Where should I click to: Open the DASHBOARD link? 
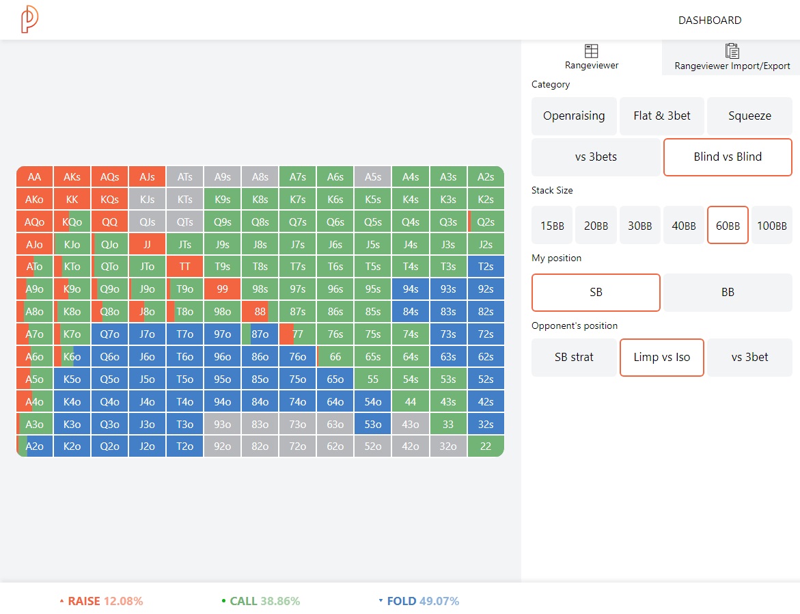(710, 21)
